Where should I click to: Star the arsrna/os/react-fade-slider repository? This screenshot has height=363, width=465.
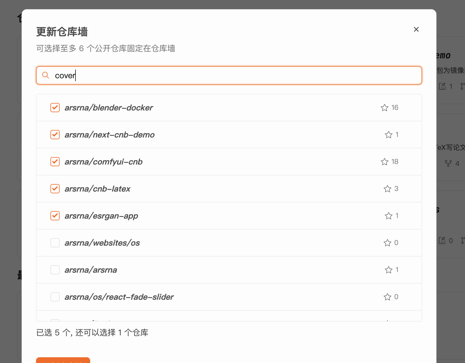pyautogui.click(x=387, y=297)
